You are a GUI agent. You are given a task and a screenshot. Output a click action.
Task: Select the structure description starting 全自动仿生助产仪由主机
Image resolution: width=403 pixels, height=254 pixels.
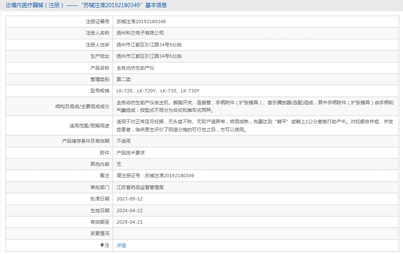pos(255,106)
